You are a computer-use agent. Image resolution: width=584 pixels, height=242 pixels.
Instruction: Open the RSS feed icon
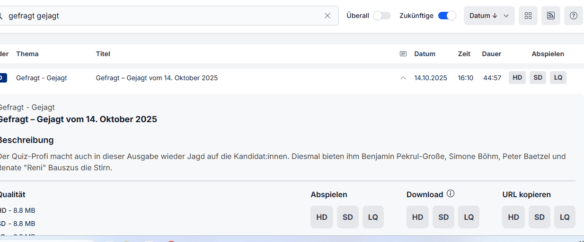tap(551, 16)
